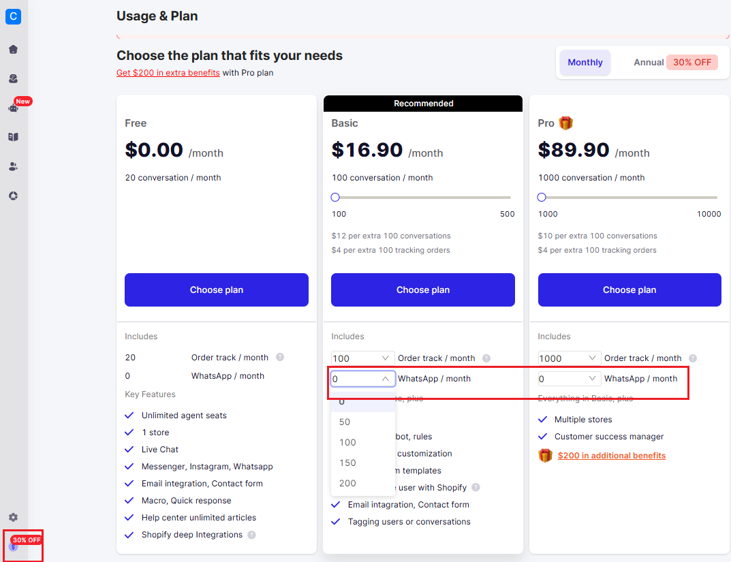Choose the Basic plan button
731x562 pixels.
[423, 290]
